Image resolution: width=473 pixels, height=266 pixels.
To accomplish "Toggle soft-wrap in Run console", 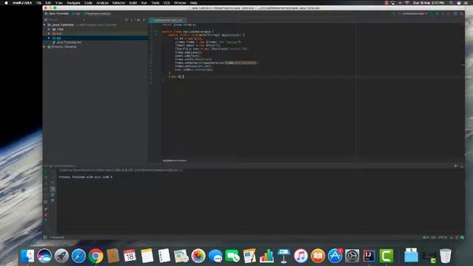I will [52, 183].
